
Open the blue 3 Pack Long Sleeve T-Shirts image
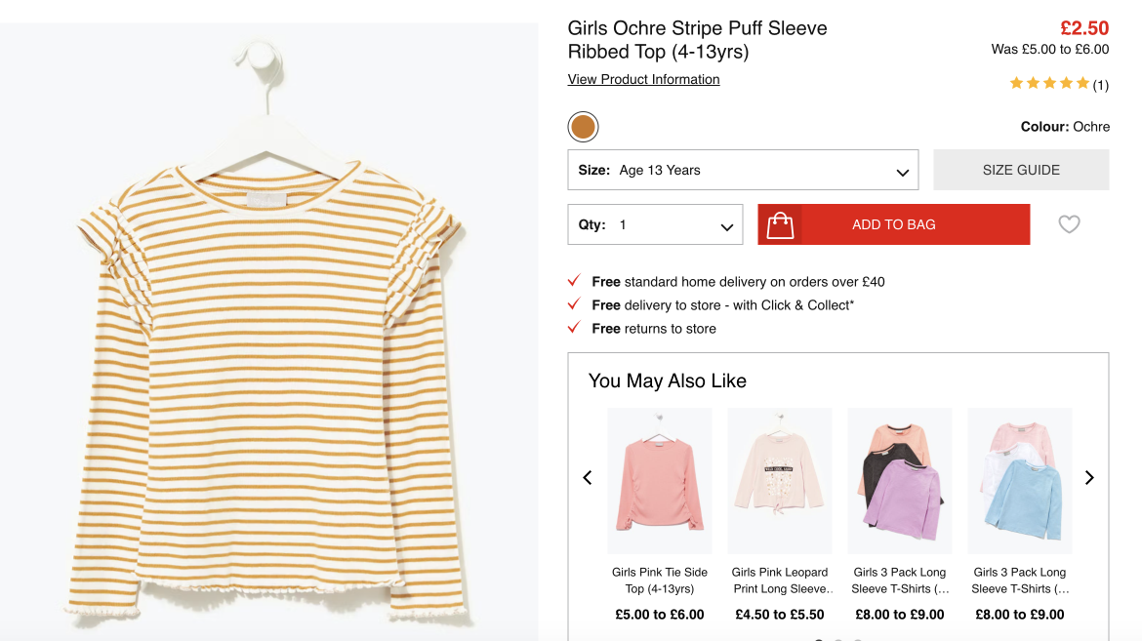(x=1020, y=481)
